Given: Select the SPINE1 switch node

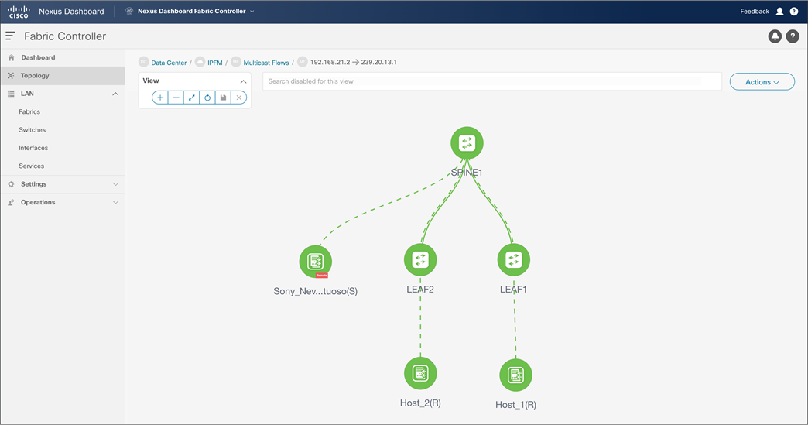Looking at the screenshot, I should point(467,142).
